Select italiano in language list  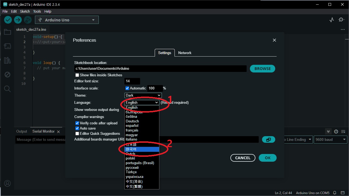[x=142, y=139]
